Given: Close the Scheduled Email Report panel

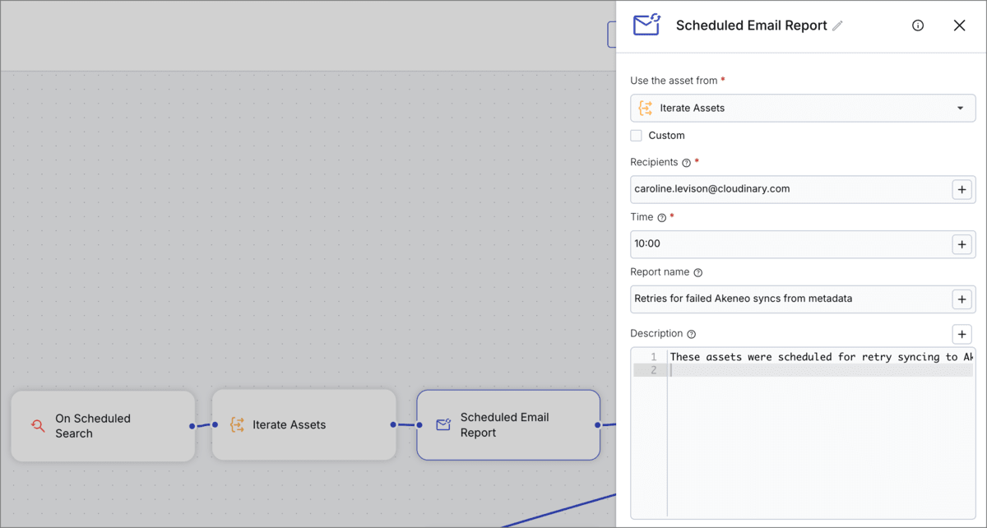Looking at the screenshot, I should (959, 25).
